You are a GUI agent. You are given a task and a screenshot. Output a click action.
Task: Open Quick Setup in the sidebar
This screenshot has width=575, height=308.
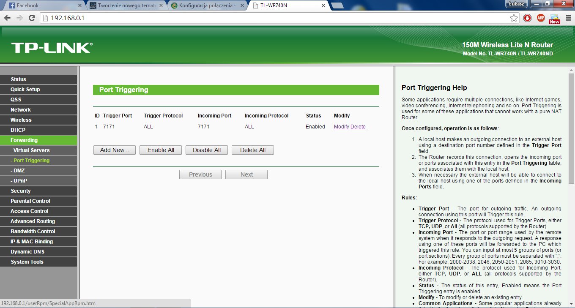click(x=38, y=90)
